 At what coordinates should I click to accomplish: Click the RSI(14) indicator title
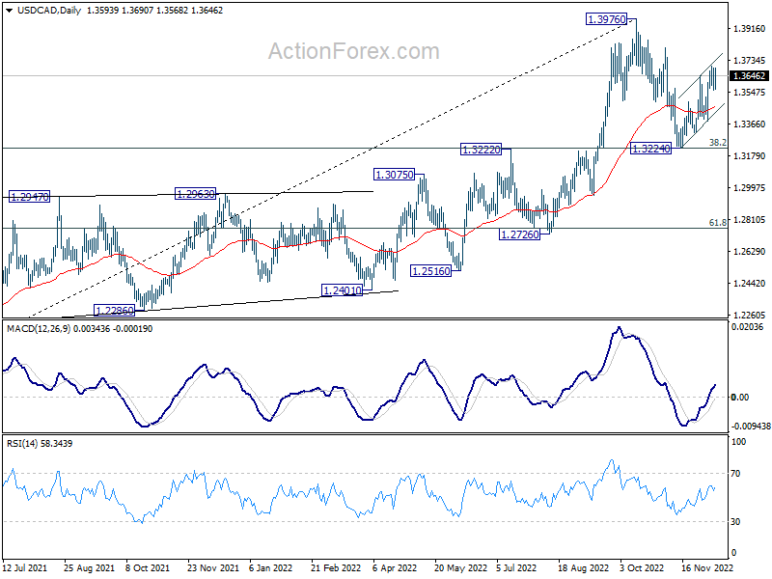point(22,444)
